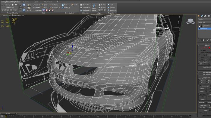
Task: Enable constrain to face icon
Action: [50, 10]
